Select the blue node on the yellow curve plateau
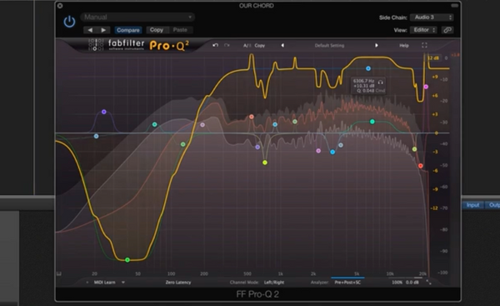The image size is (500, 306). pos(368,68)
